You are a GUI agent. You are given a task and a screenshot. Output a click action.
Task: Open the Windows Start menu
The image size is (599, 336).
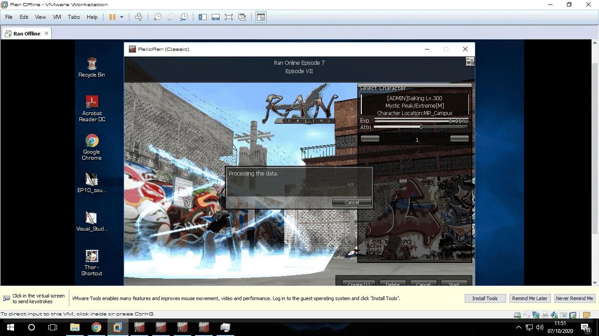tap(10, 327)
